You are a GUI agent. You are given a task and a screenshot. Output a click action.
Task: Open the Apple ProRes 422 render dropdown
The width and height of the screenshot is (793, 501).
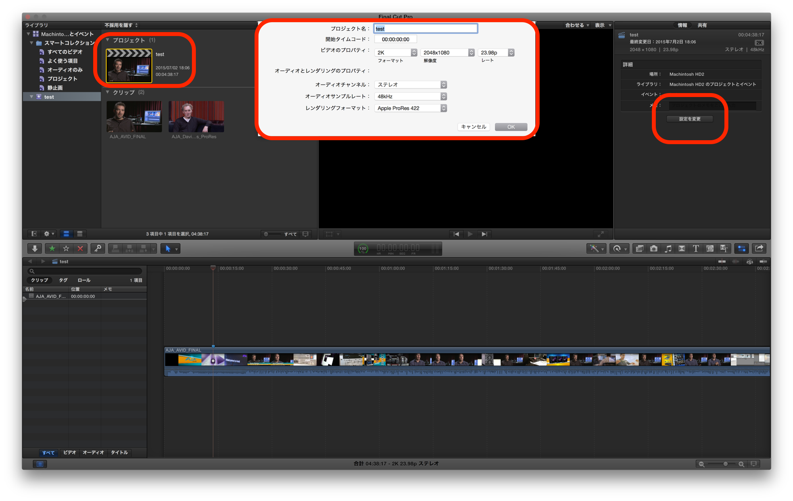pyautogui.click(x=411, y=108)
